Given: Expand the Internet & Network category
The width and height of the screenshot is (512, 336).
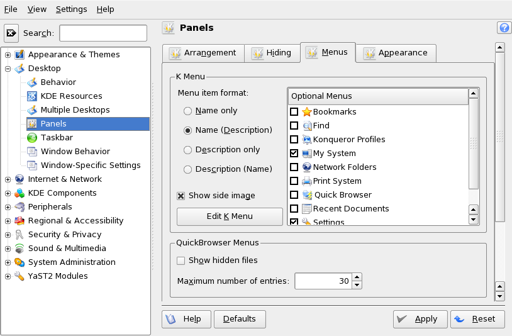Looking at the screenshot, I should click(x=8, y=179).
